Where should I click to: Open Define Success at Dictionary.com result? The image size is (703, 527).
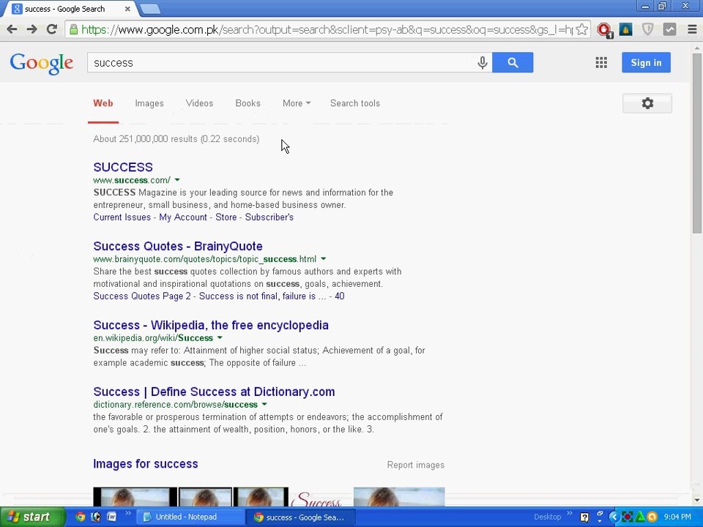[x=214, y=392]
